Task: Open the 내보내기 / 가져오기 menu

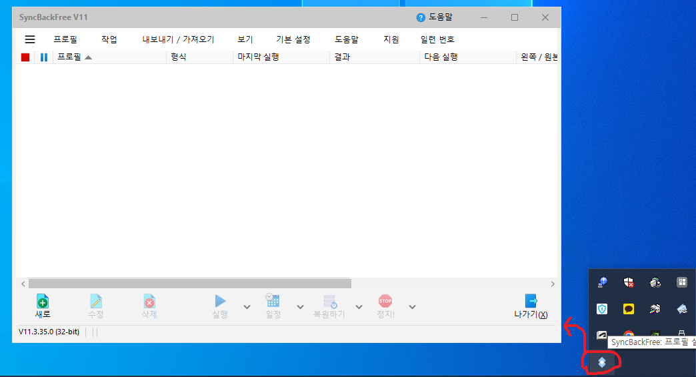Action: pyautogui.click(x=179, y=39)
